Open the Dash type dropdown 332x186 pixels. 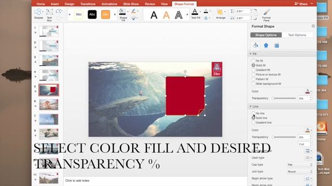coord(308,158)
